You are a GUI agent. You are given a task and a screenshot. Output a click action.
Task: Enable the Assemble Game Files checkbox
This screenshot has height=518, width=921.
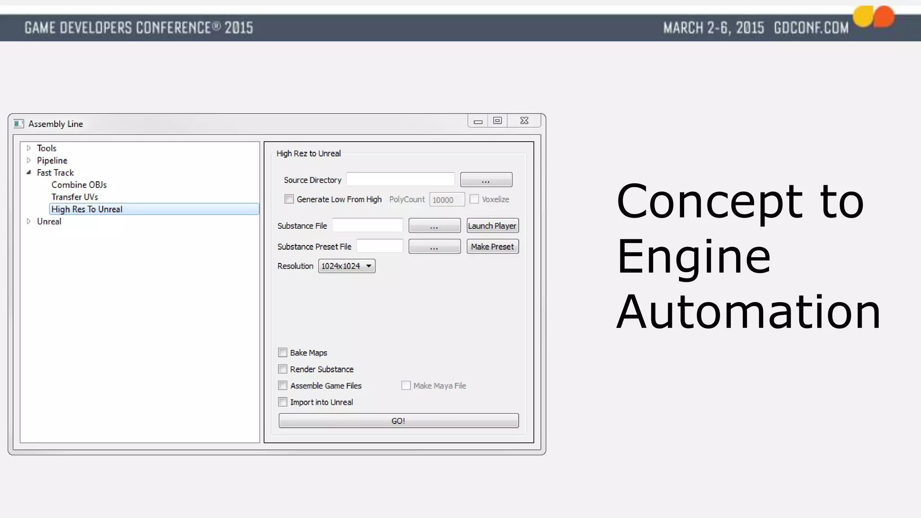tap(283, 385)
